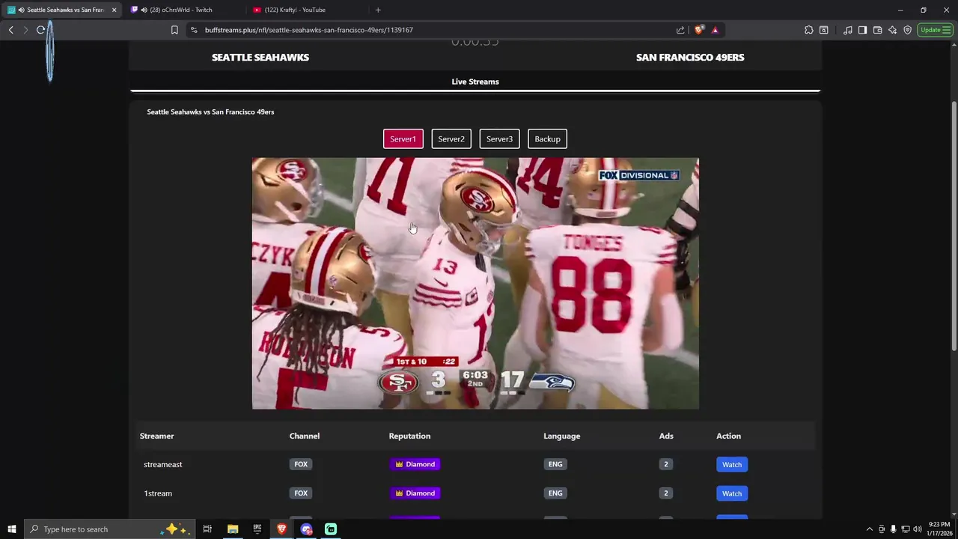Screen dimensions: 958x539
Task: Click the ENG language badge for streameast
Action: point(555,464)
